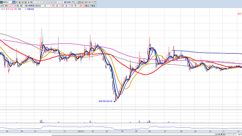Click the stop button on playback bar
Screen dimensions: 242x136
coord(222,134)
